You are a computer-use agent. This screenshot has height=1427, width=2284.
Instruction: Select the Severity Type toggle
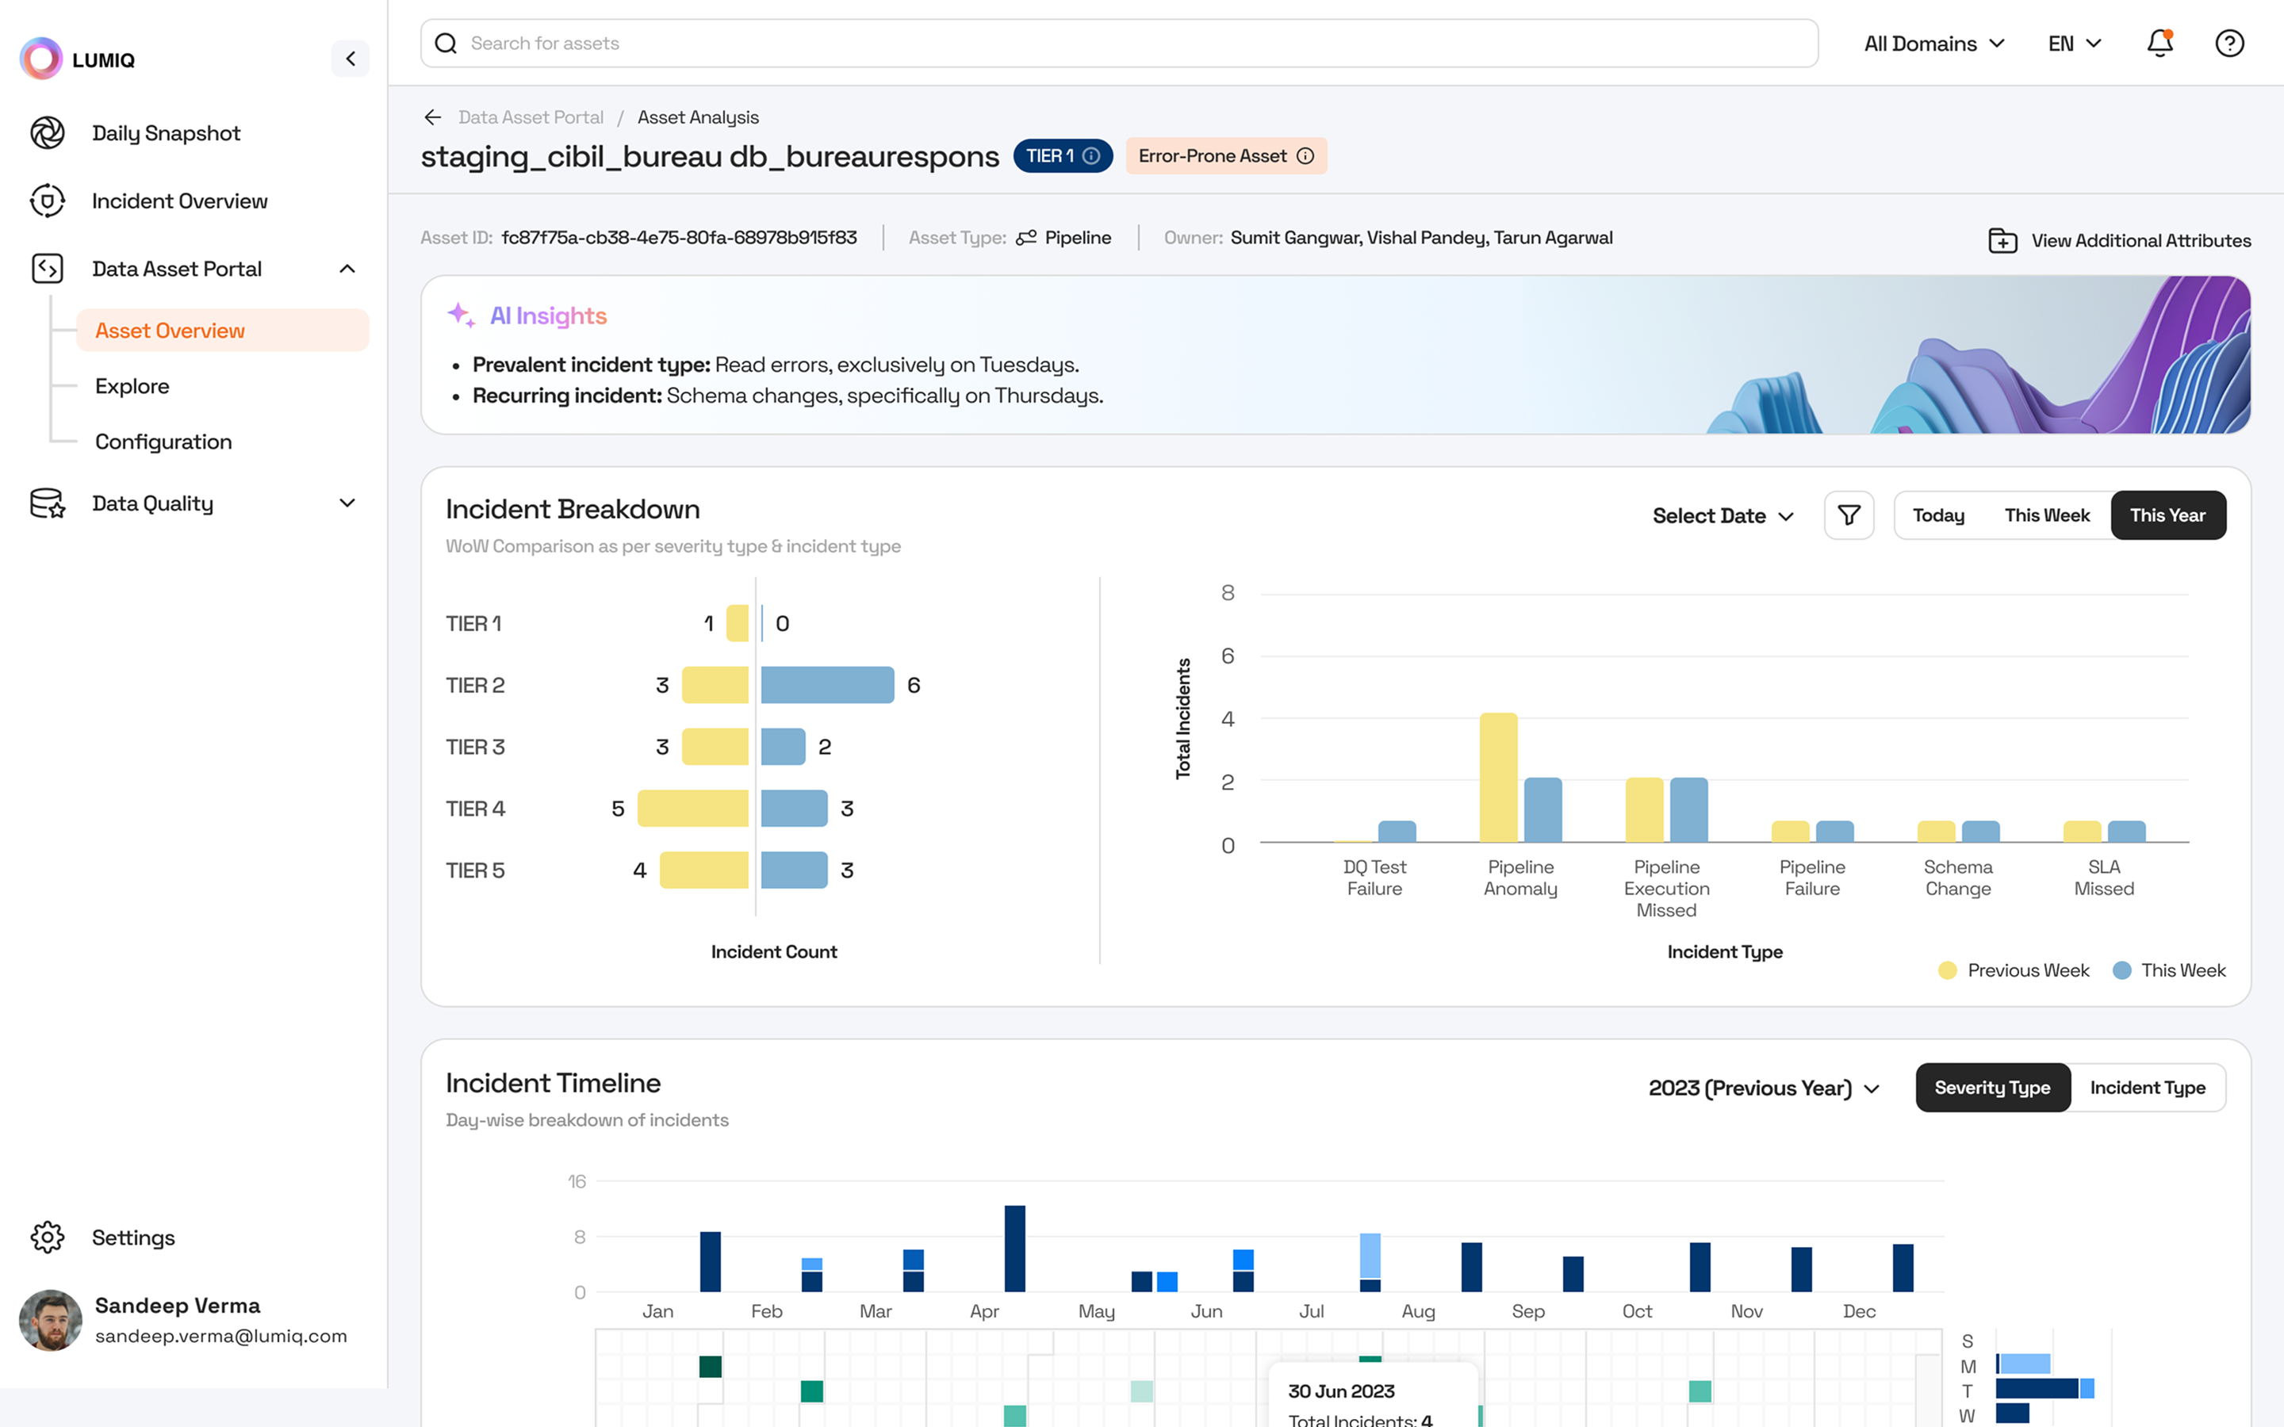point(1991,1087)
